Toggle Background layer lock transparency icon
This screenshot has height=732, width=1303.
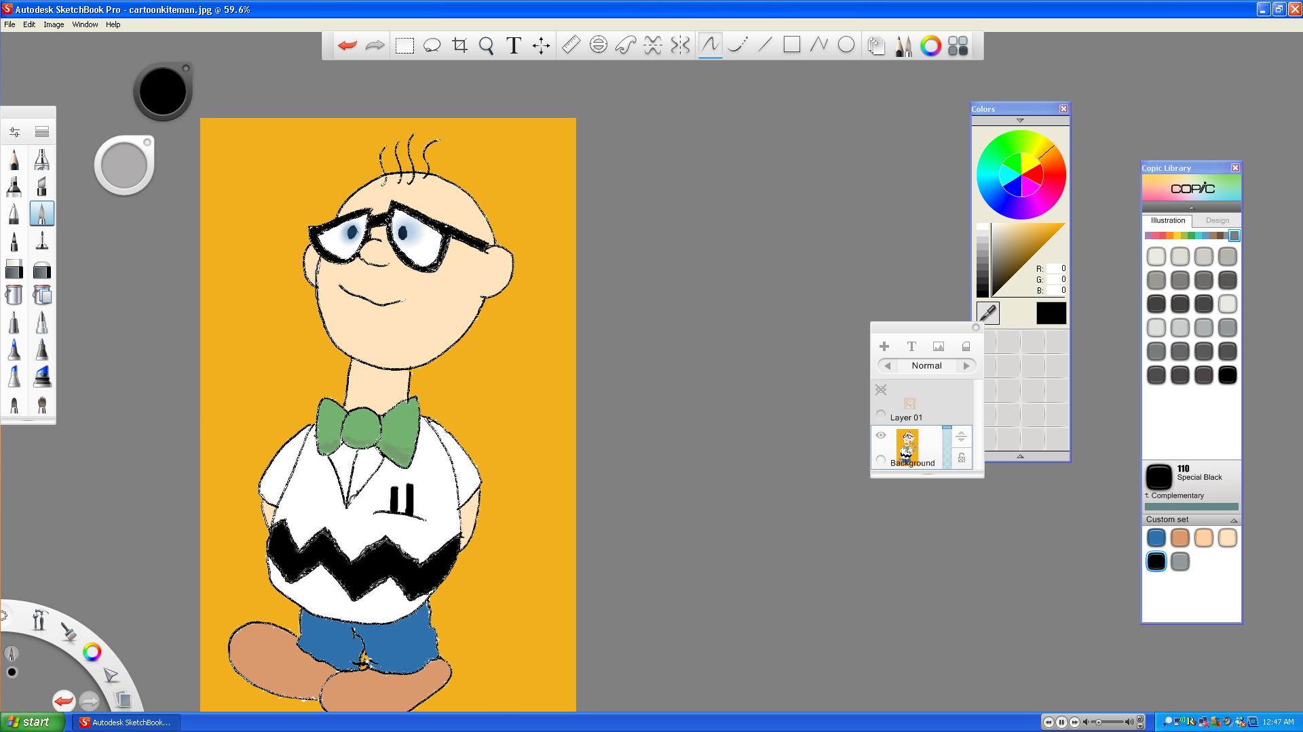(962, 458)
